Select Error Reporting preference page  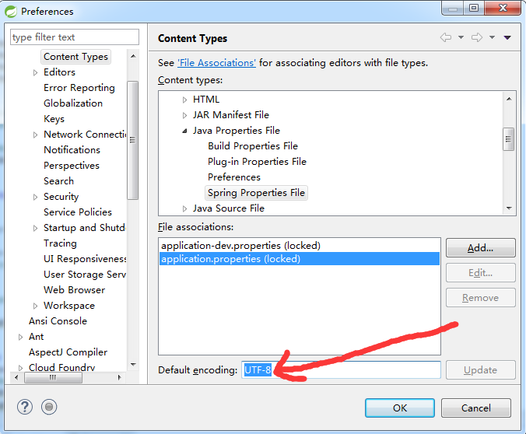(x=79, y=88)
